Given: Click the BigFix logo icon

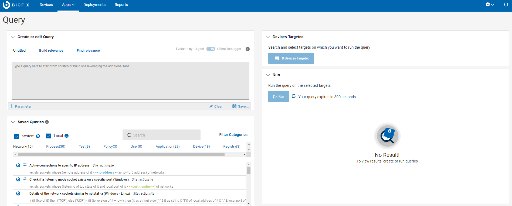Looking at the screenshot, I should (6, 5).
